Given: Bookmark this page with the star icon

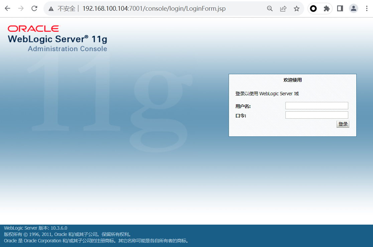Looking at the screenshot, I should coord(296,9).
